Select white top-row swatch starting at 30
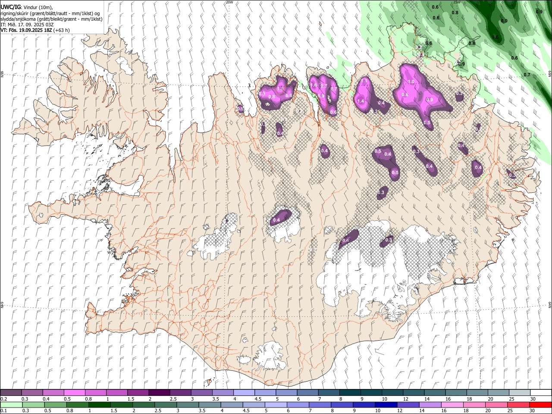This screenshot has width=552, height=414. click(x=540, y=393)
